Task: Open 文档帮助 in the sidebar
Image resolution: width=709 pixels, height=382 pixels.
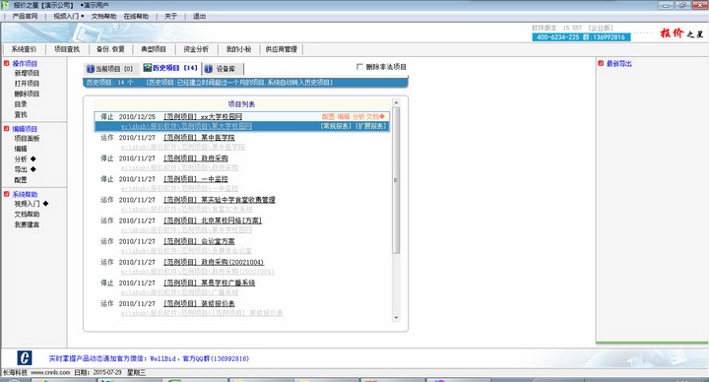Action: 27,215
